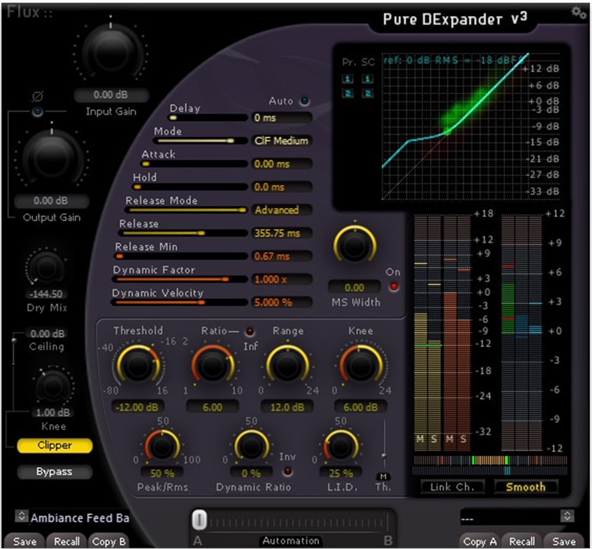
Task: Select Pr. channel 2 in the transfer display
Action: 348,93
